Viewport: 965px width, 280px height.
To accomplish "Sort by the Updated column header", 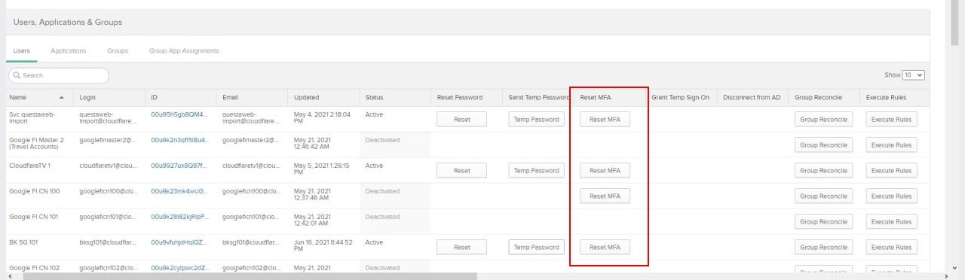I will pos(324,97).
